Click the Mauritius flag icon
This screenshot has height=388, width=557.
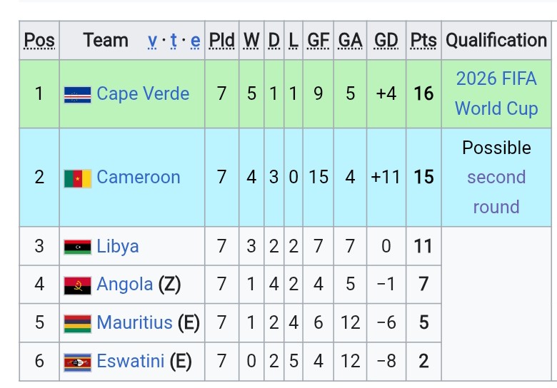(77, 324)
